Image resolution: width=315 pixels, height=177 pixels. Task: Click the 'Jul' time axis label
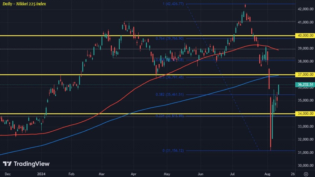pos(232,174)
